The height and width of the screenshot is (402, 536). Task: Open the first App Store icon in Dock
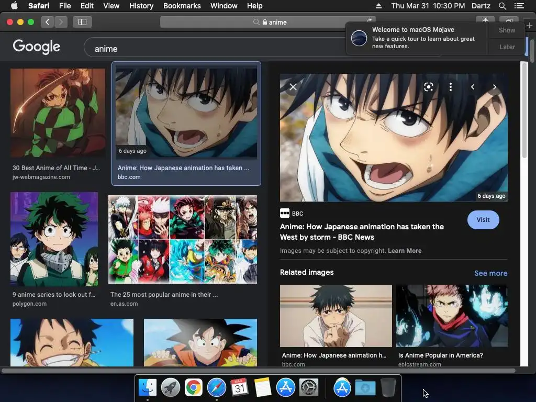click(x=285, y=387)
